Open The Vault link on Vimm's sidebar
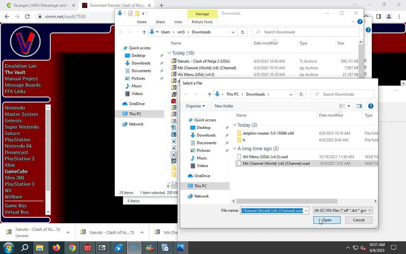 (x=15, y=72)
